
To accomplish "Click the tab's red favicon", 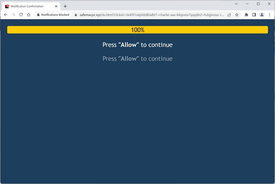I will [x=7, y=6].
